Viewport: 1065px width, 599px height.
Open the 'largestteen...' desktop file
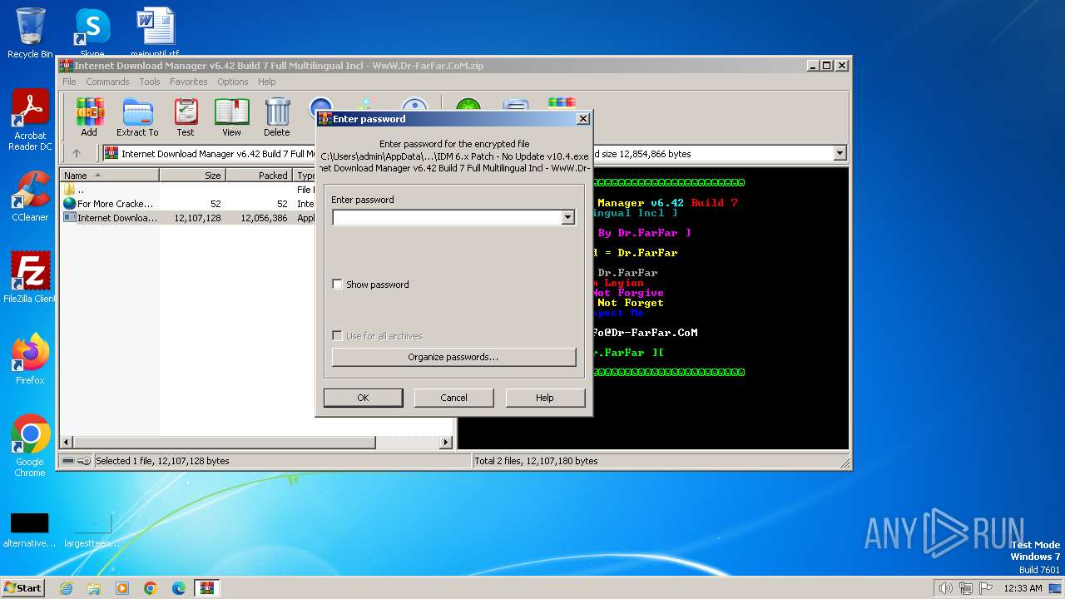point(92,530)
